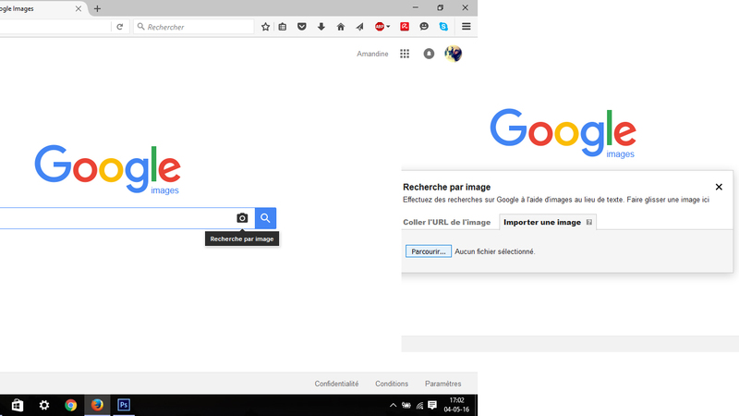This screenshot has height=416, width=739.
Task: Close the Google Images tab
Action: pos(79,8)
